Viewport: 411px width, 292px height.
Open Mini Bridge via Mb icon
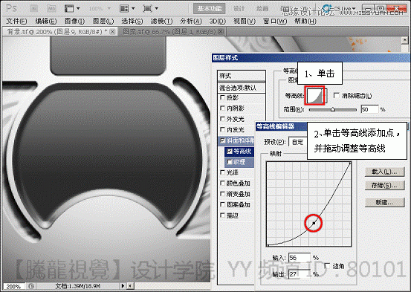click(x=51, y=8)
